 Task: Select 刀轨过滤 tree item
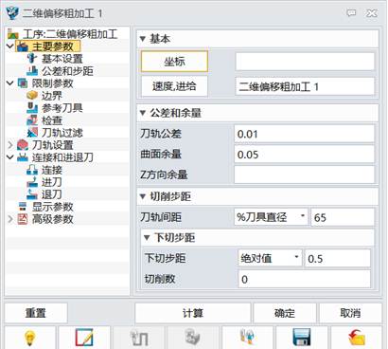point(62,133)
